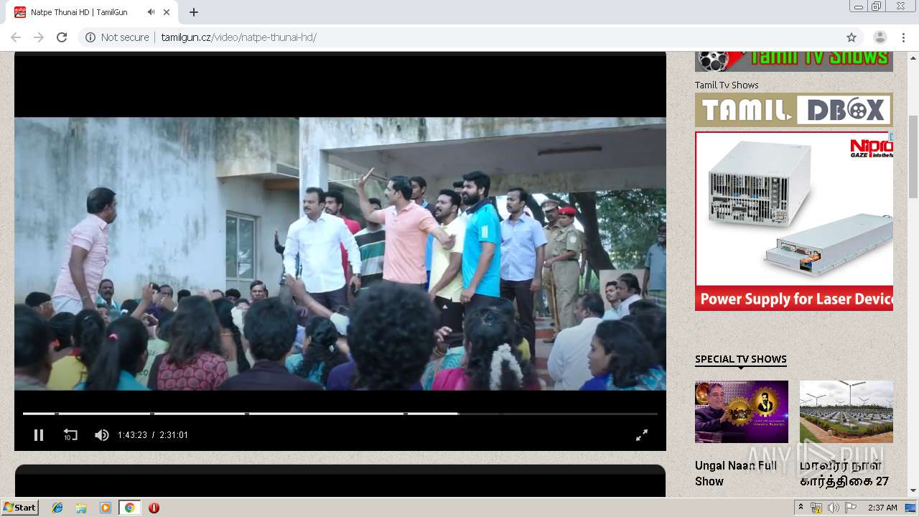Open network tray icon
The height and width of the screenshot is (517, 919).
click(x=816, y=508)
